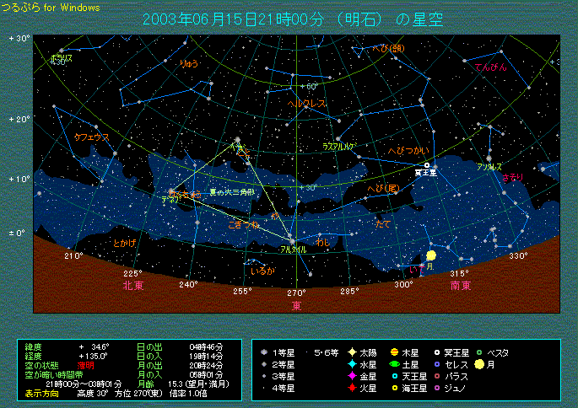This screenshot has width=578, height=408.
Task: Click the へびつかい constellation label
Action: point(408,150)
